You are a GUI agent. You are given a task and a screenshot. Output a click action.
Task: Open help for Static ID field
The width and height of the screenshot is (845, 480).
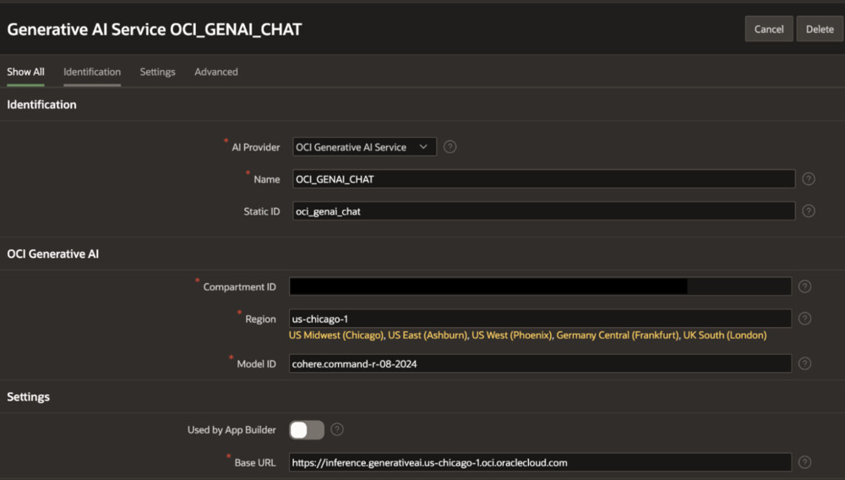[809, 211]
